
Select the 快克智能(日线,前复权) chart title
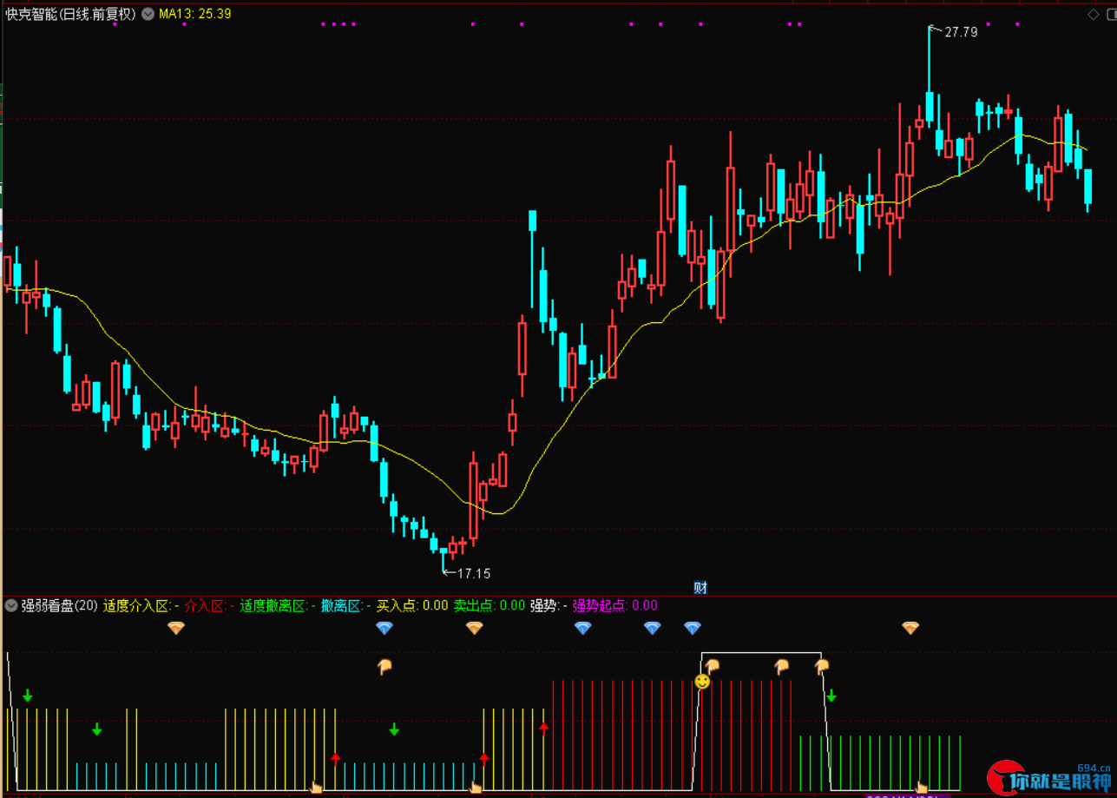click(x=70, y=14)
